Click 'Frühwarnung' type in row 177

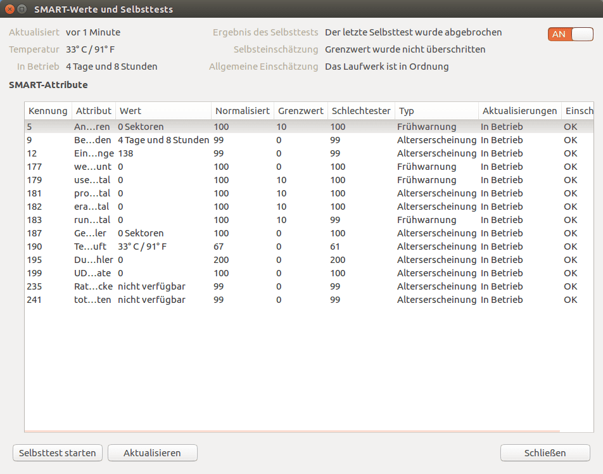coord(426,167)
